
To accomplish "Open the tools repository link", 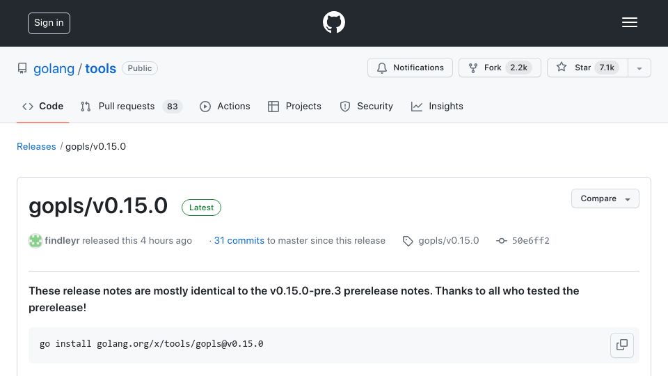I will [x=100, y=69].
